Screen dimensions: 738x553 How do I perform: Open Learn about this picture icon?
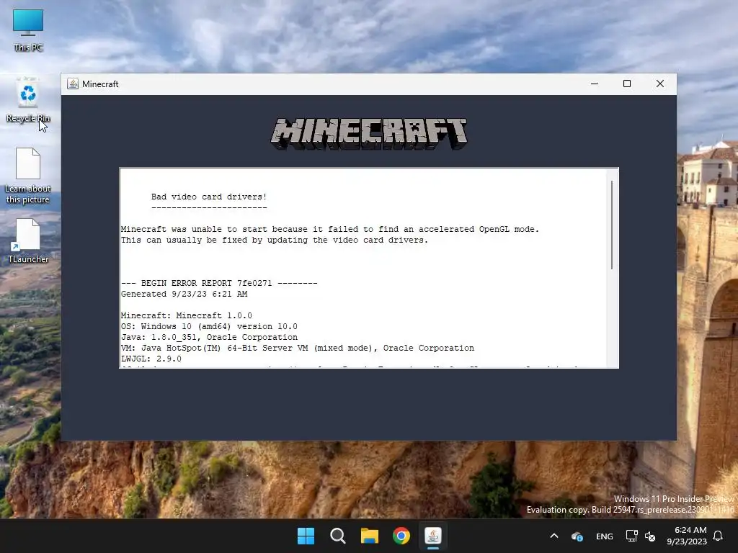[x=28, y=176]
